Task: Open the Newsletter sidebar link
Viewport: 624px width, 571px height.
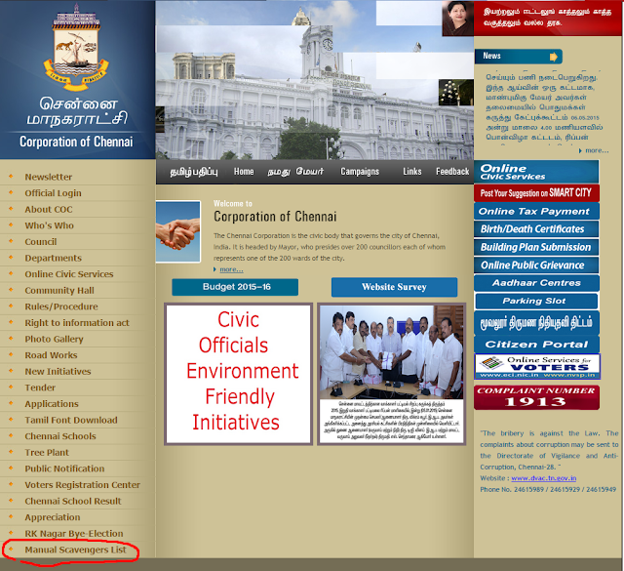Action: (x=48, y=177)
